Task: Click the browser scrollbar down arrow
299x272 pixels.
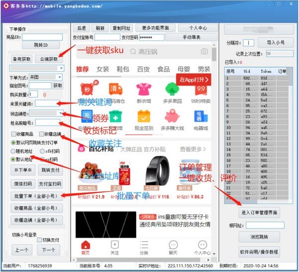Action: (x=214, y=254)
